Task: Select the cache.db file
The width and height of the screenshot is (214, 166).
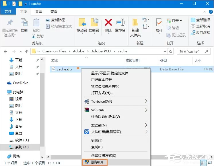Action: pos(64,69)
